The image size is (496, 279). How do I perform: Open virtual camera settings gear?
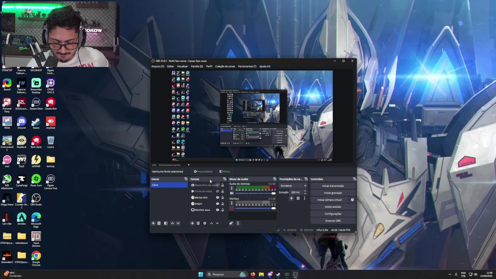click(352, 200)
